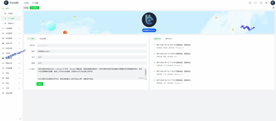Click 仪表盘 in the breadcrumb

(x=26, y=3)
